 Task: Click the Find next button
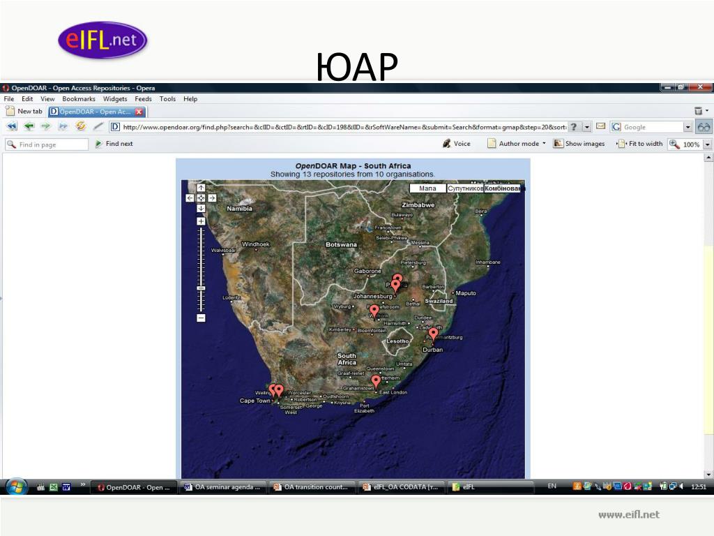[x=114, y=144]
